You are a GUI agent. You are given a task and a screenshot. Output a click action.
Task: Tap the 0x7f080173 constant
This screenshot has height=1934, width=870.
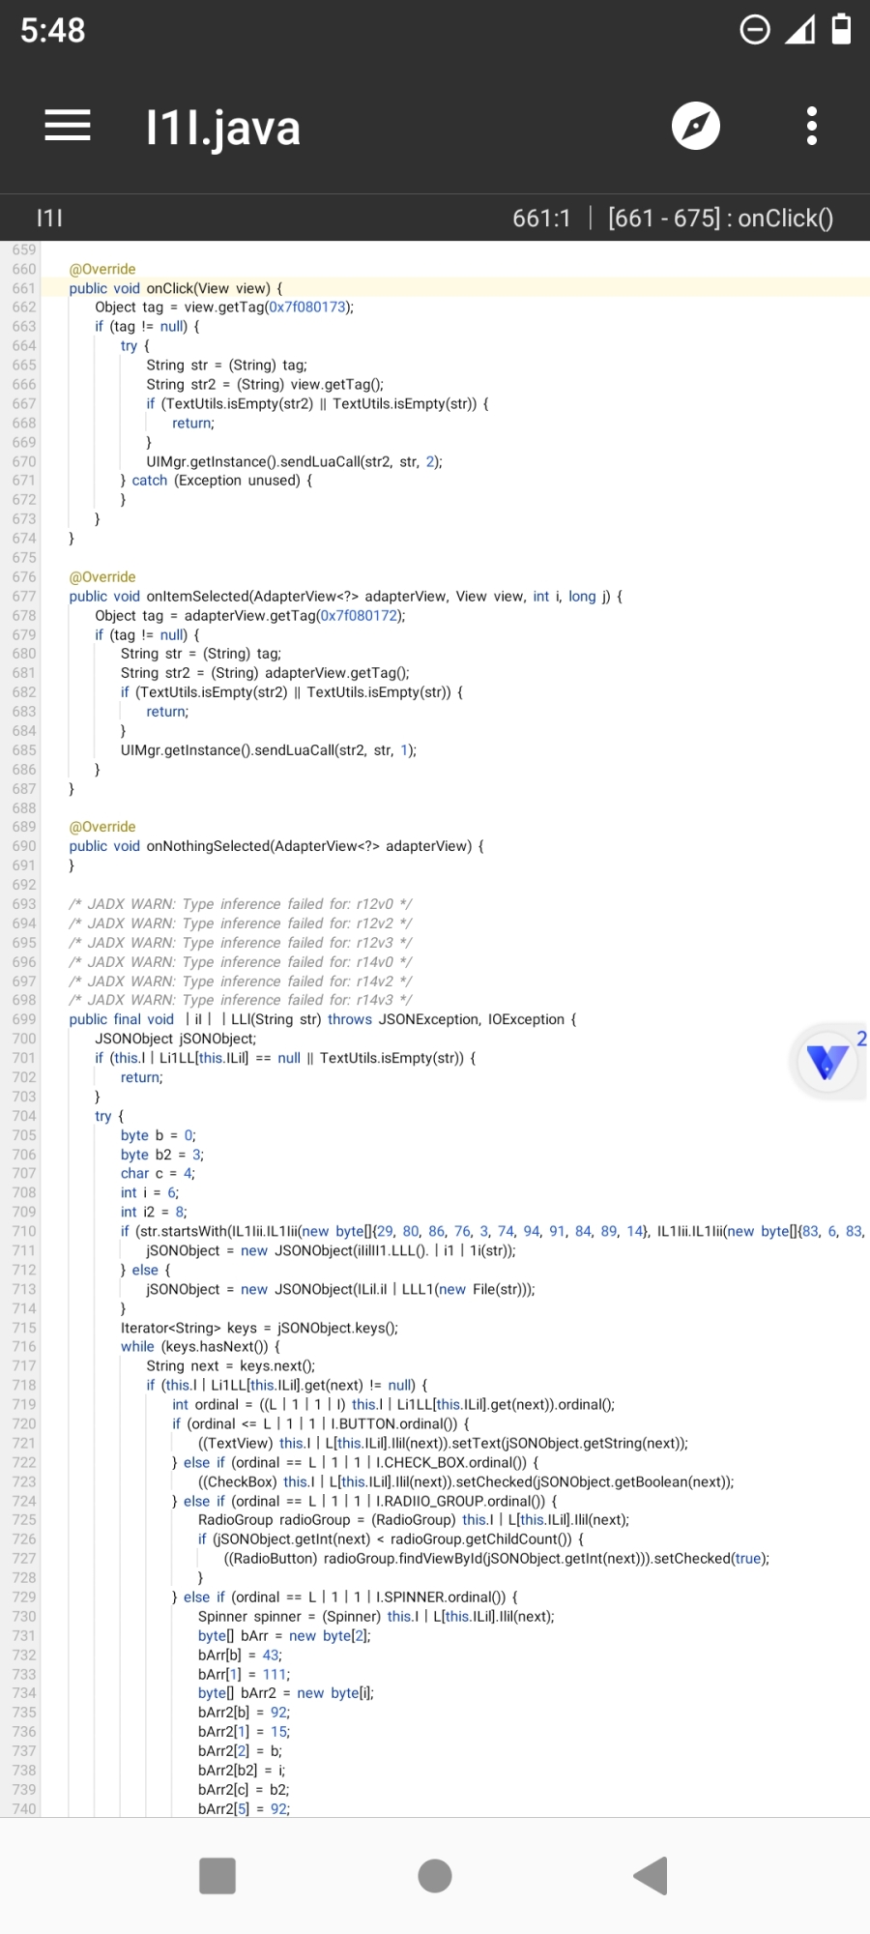click(x=306, y=308)
